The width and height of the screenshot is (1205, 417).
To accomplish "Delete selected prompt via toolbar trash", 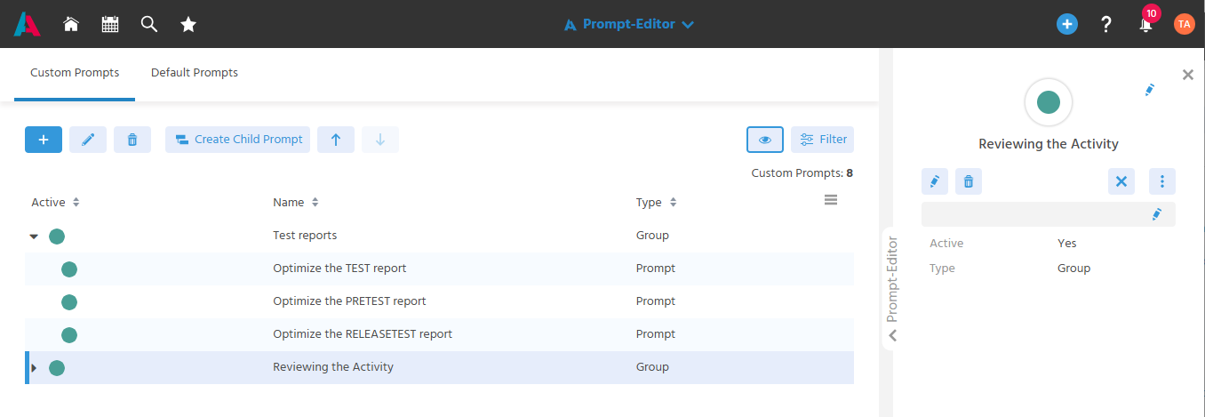I will (132, 140).
